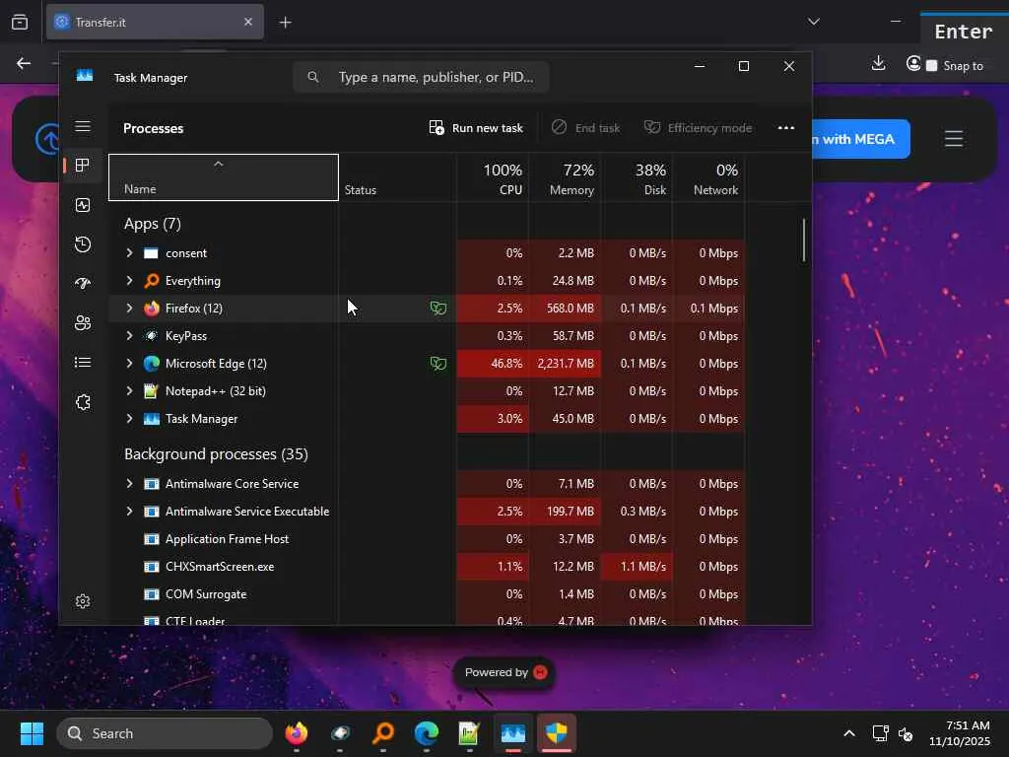1009x757 pixels.
Task: Expand the Antimalware Core Service row
Action: (129, 483)
